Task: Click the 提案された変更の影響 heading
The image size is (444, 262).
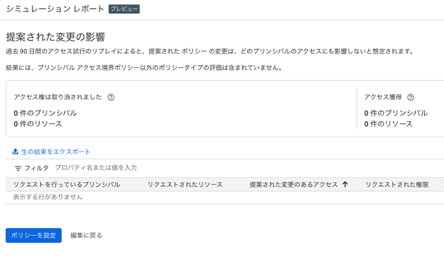Action: click(55, 37)
